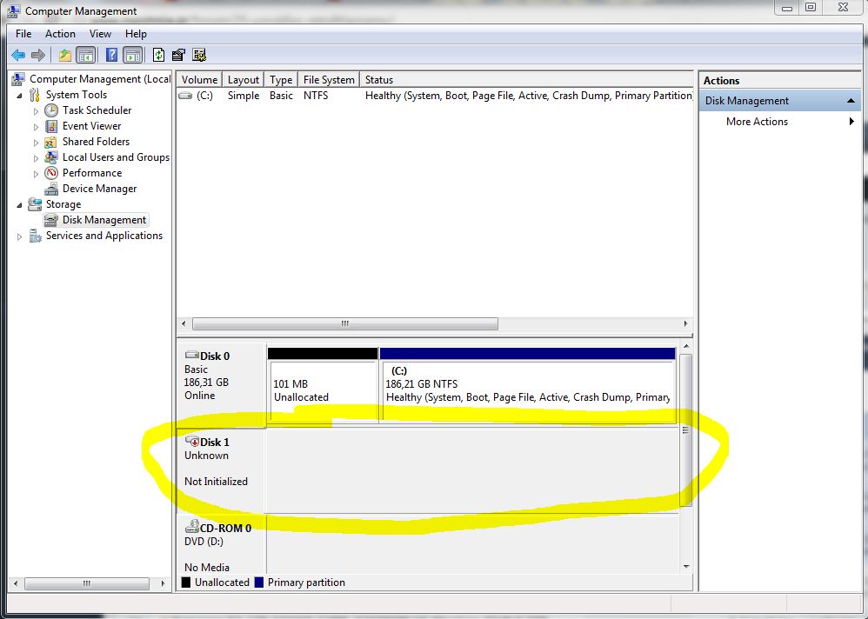This screenshot has height=619, width=868.
Task: Click the System Tools wrench icon
Action: tap(35, 95)
